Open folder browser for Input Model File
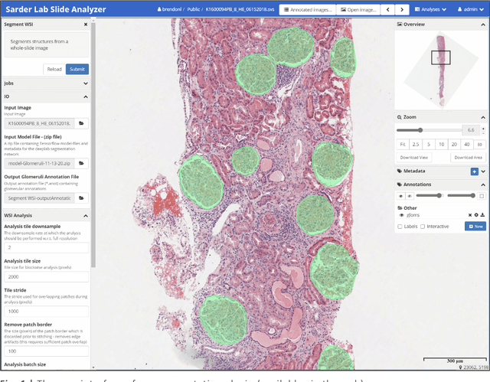The height and width of the screenshot is (382, 490). click(x=81, y=163)
